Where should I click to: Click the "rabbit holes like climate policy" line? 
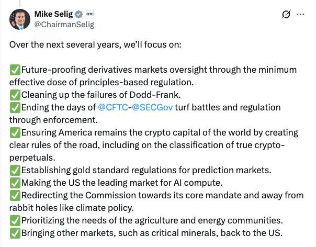click(x=72, y=208)
